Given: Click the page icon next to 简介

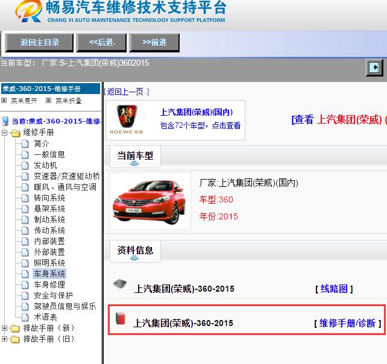Looking at the screenshot, I should click(25, 143).
